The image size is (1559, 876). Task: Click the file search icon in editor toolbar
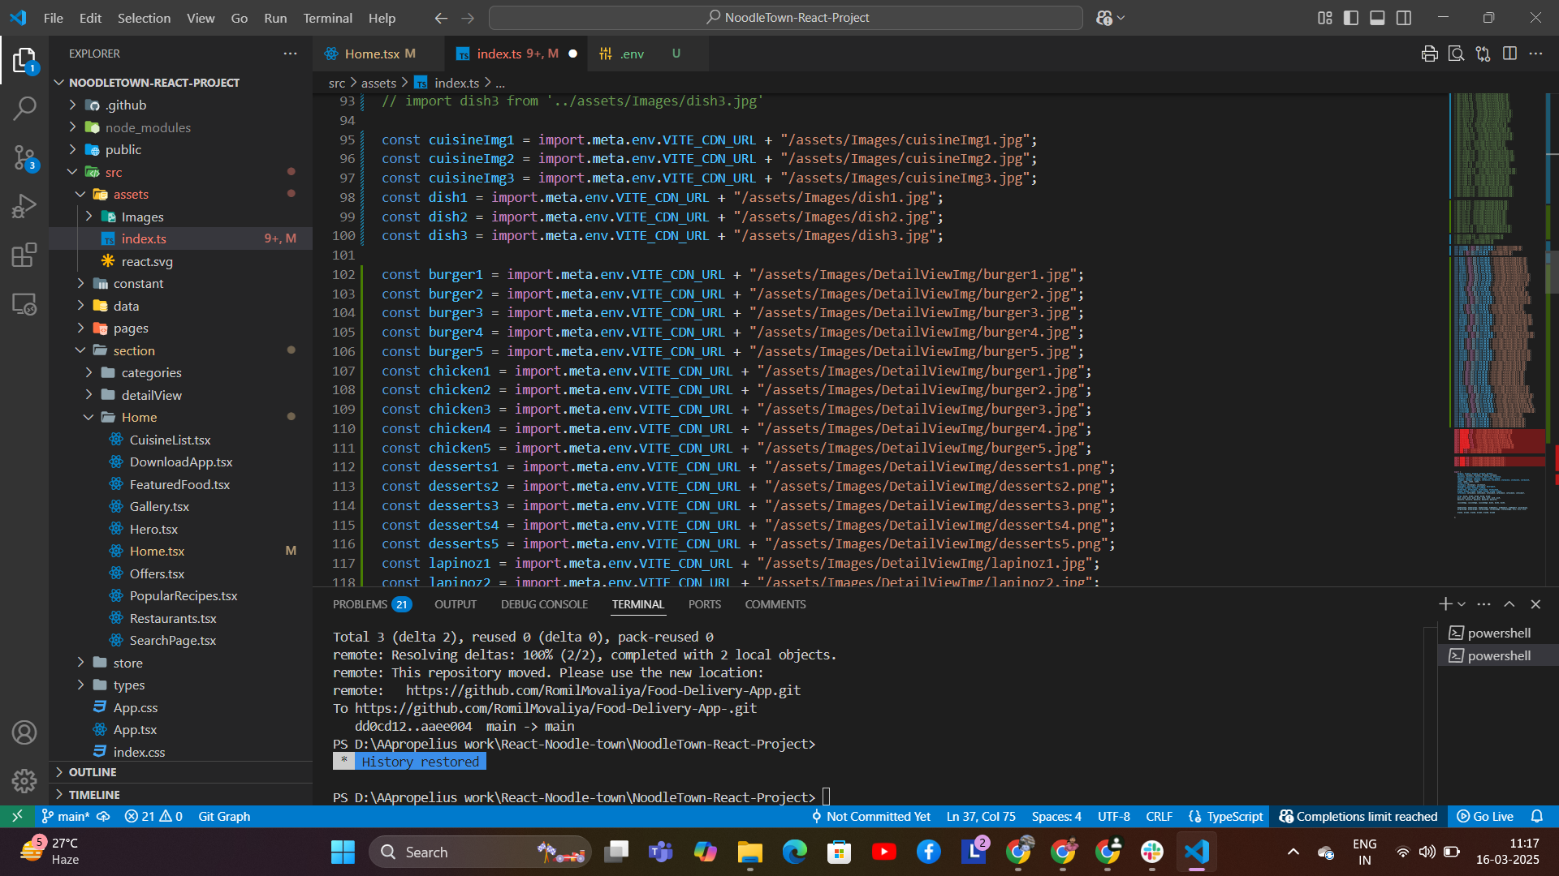tap(1457, 54)
